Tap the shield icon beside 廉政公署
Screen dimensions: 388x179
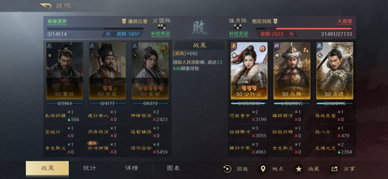[124, 21]
